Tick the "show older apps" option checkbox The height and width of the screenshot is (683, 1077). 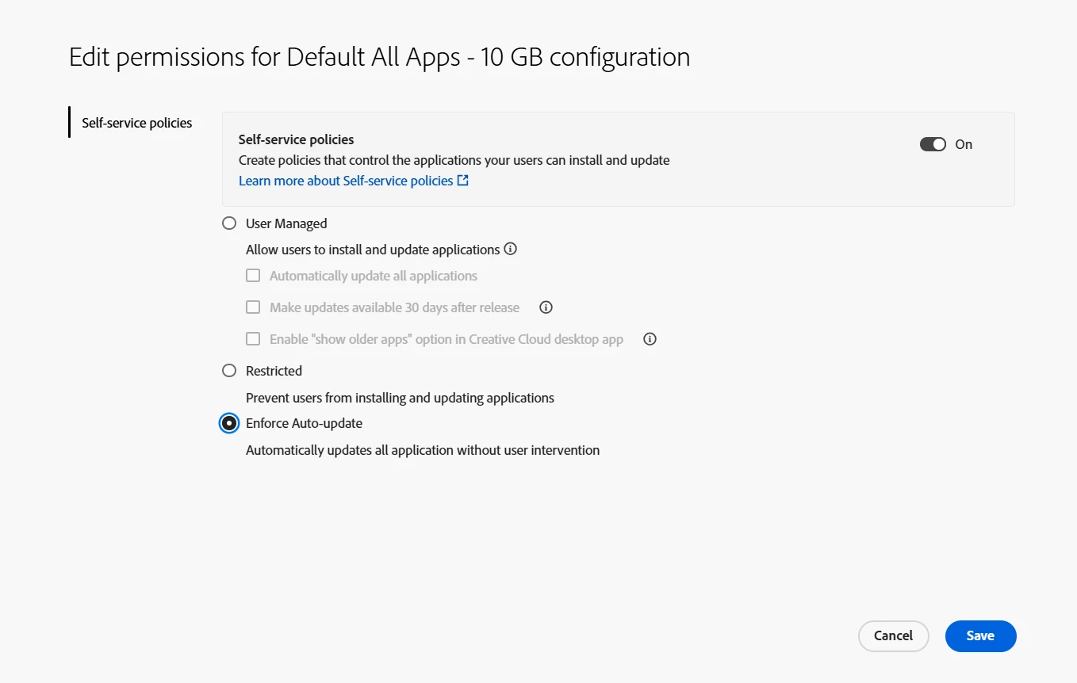click(253, 339)
